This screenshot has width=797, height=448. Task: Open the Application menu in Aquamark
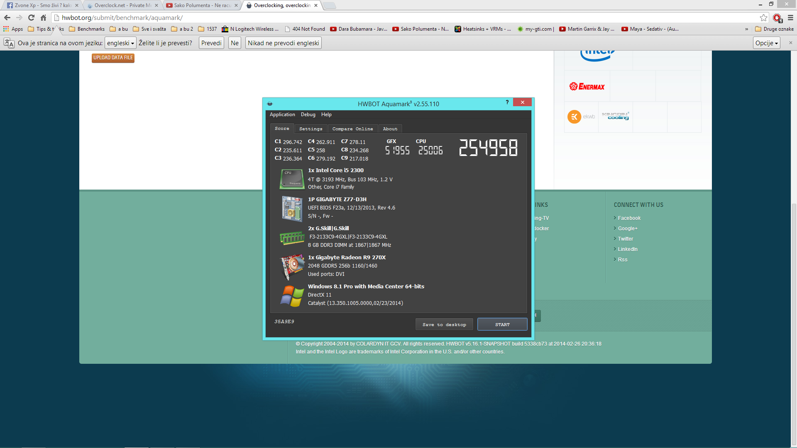(282, 114)
